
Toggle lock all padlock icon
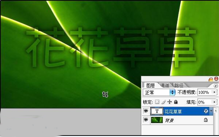pos(176,102)
